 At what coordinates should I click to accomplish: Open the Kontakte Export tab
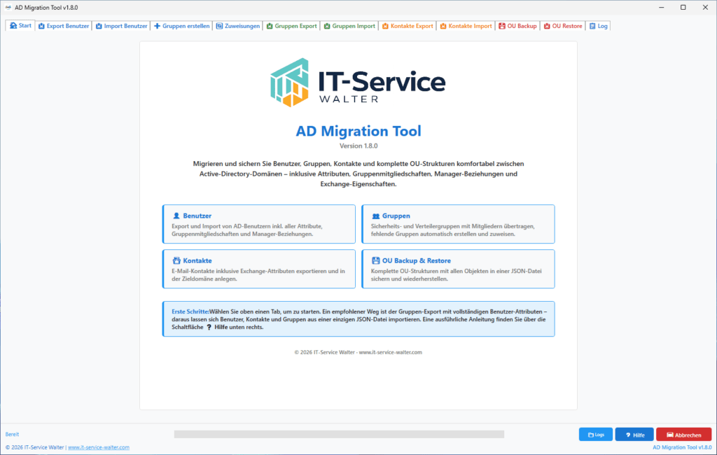pyautogui.click(x=408, y=26)
